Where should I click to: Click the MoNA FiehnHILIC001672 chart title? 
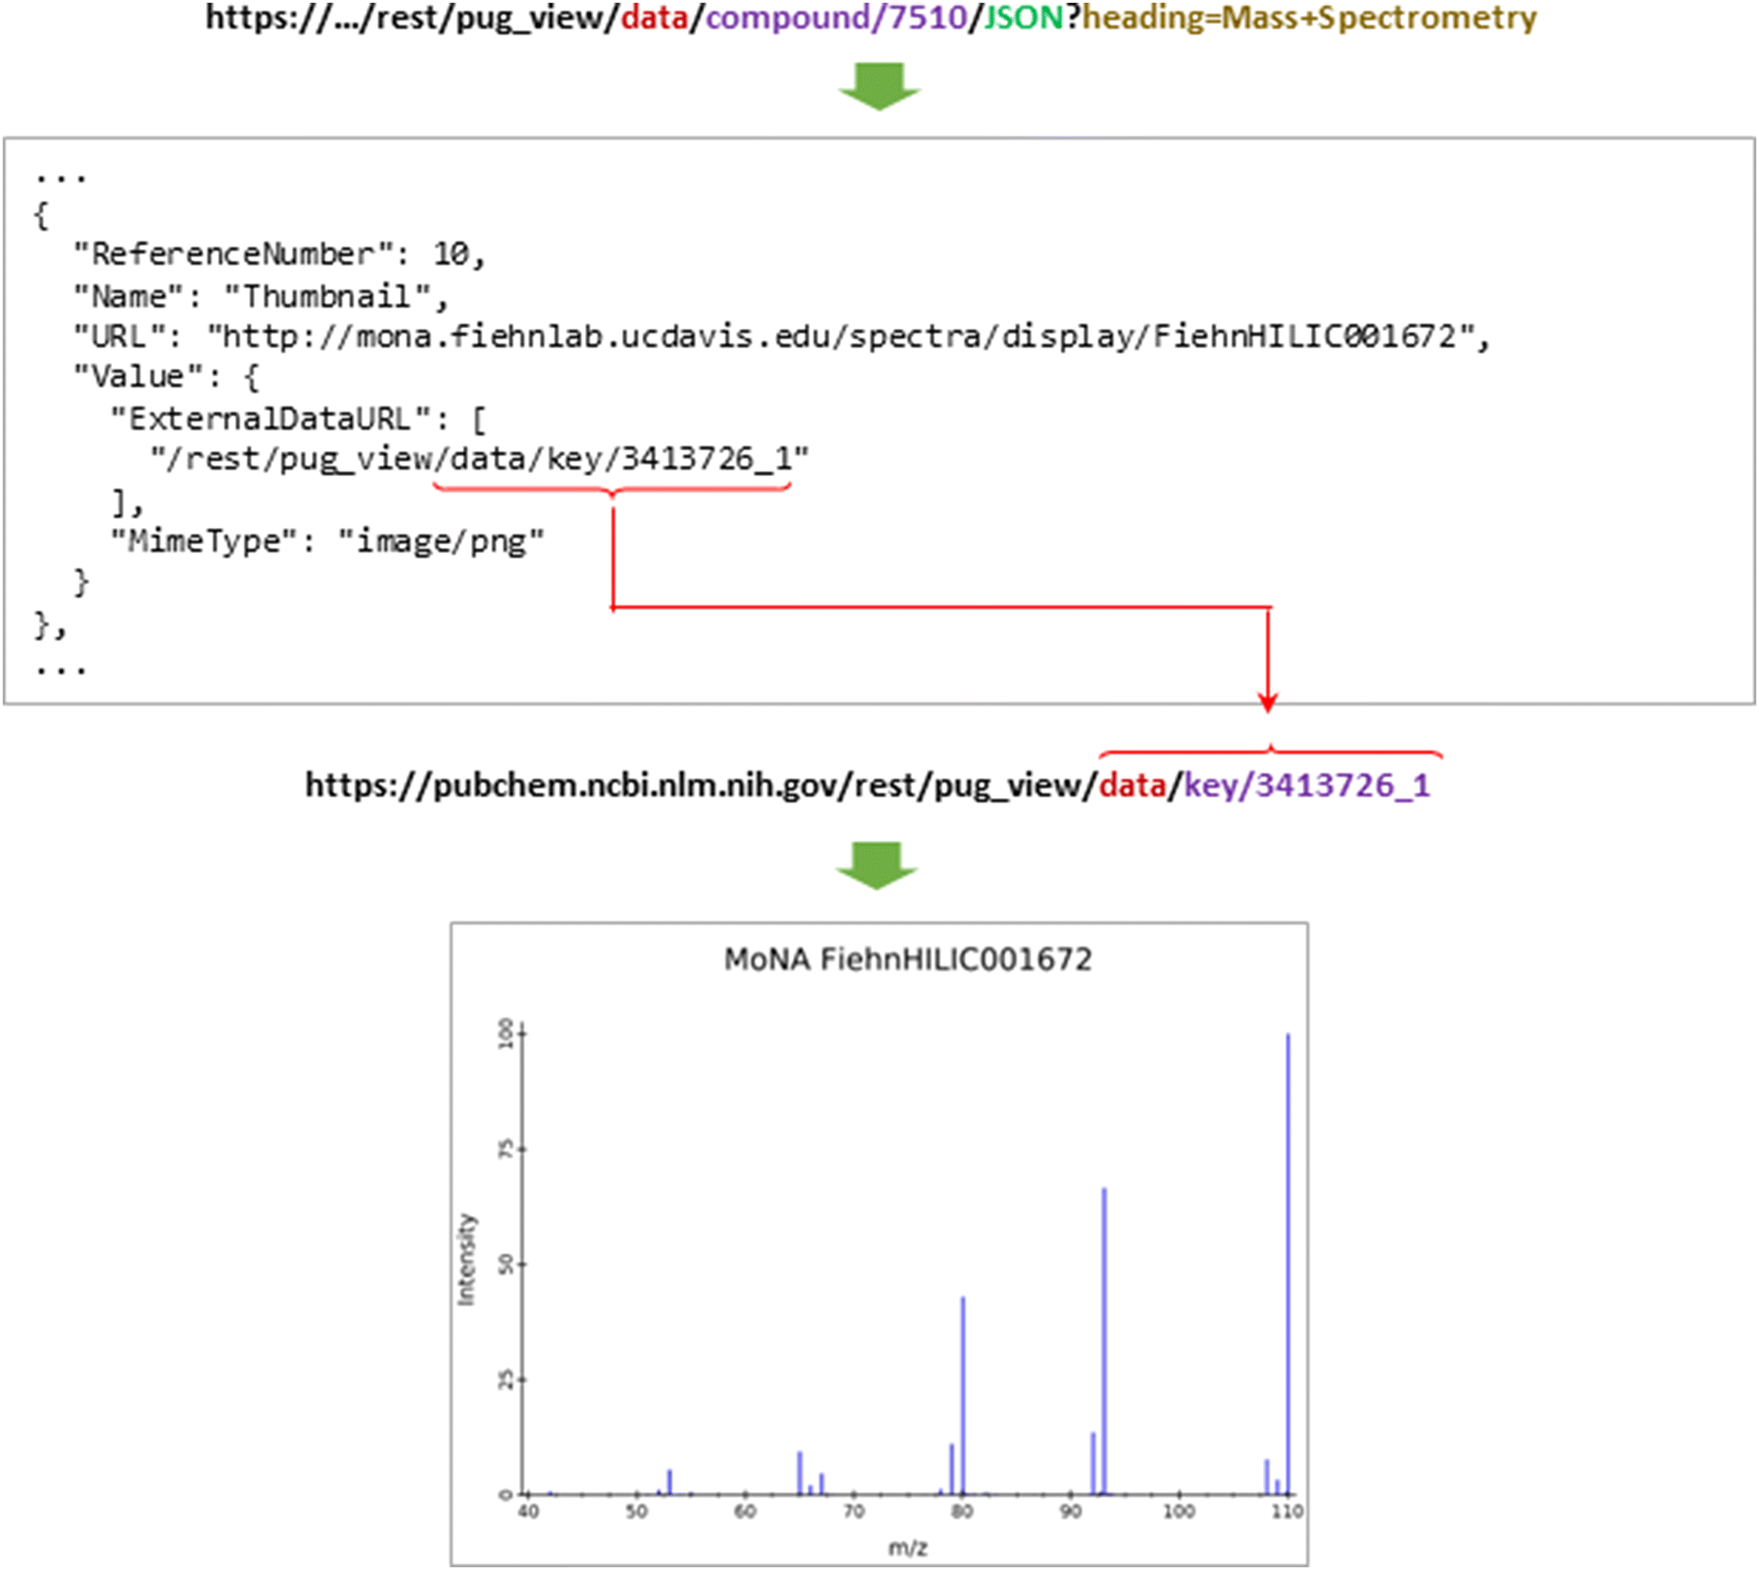click(908, 959)
